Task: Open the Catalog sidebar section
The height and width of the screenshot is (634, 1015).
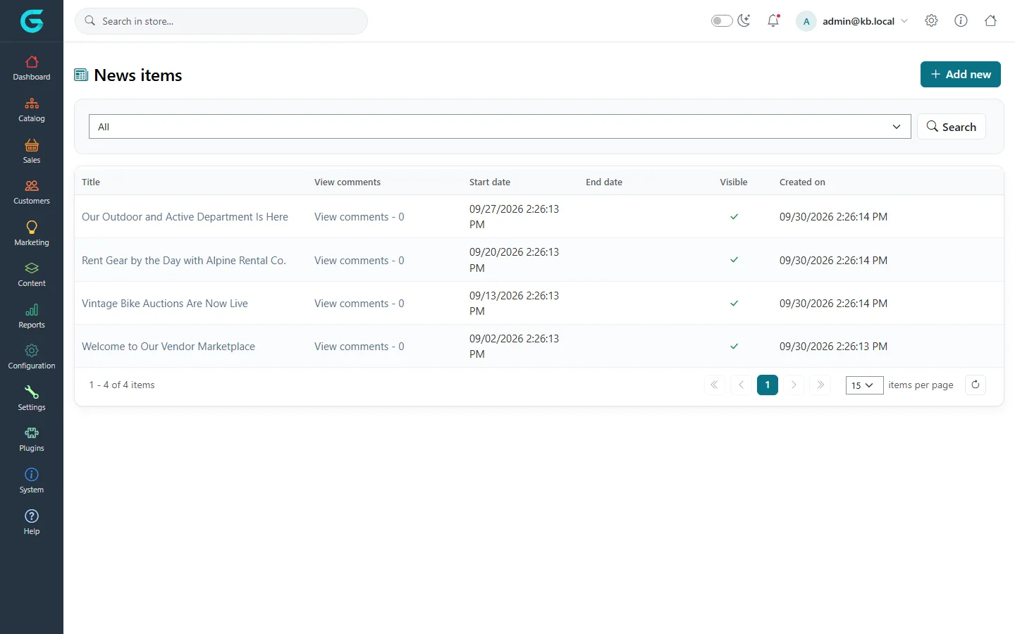Action: pyautogui.click(x=32, y=110)
